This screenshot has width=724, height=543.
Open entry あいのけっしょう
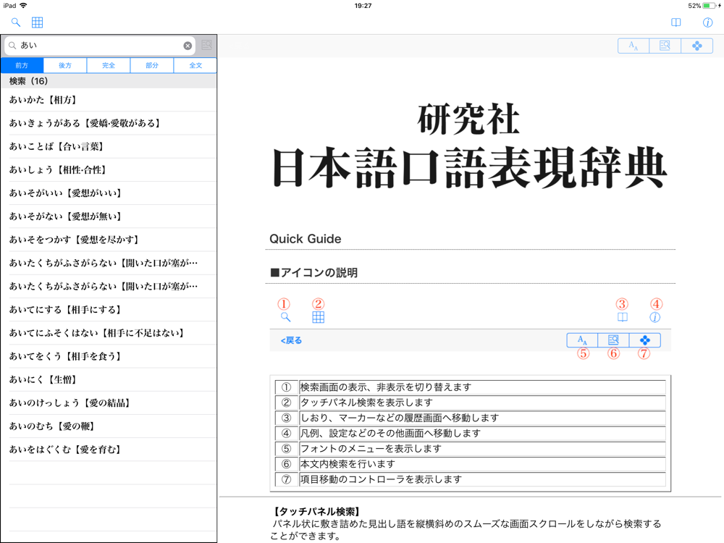tap(109, 403)
